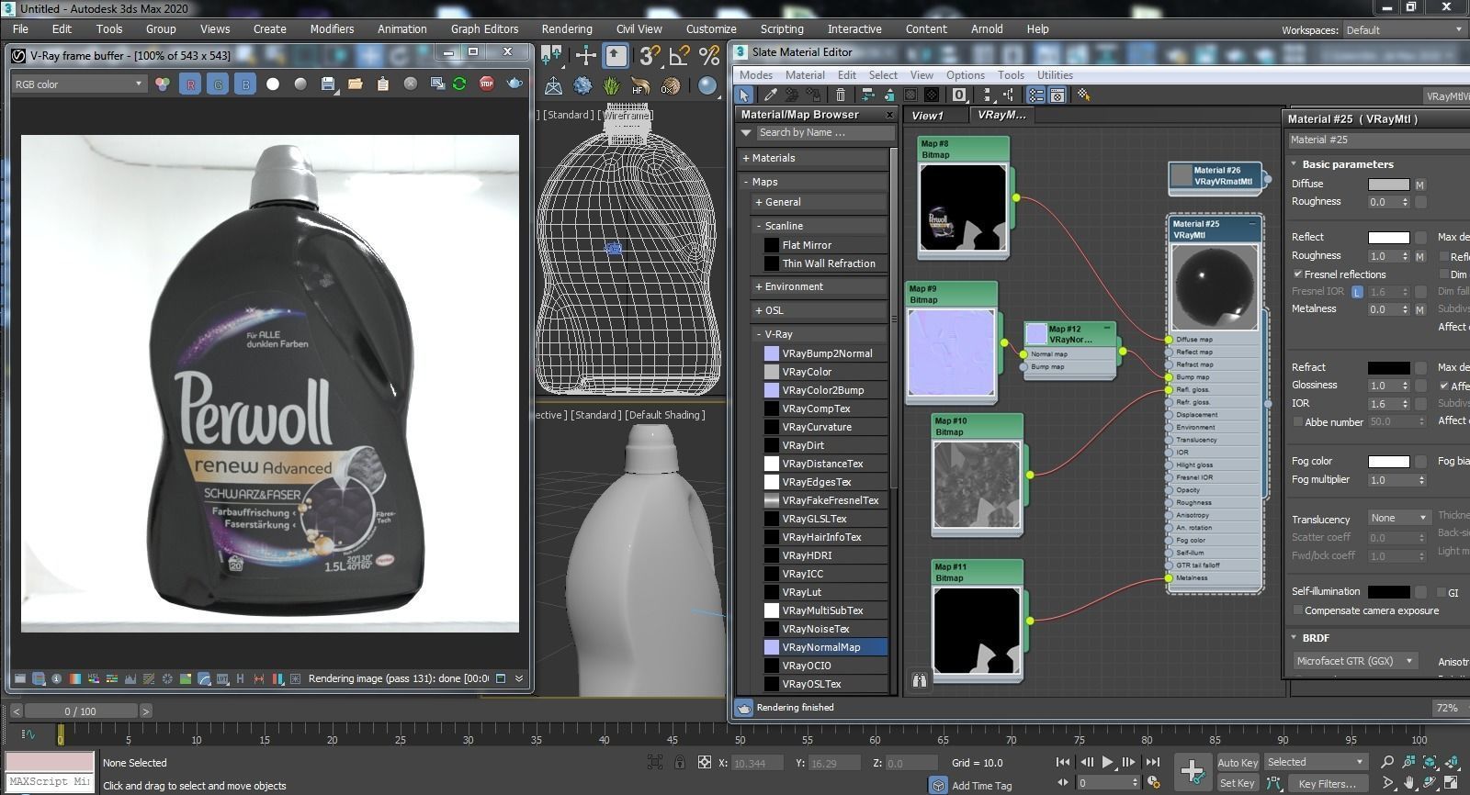This screenshot has width=1470, height=795.
Task: Open the Selected key filter dropdown
Action: pyautogui.click(x=1316, y=762)
